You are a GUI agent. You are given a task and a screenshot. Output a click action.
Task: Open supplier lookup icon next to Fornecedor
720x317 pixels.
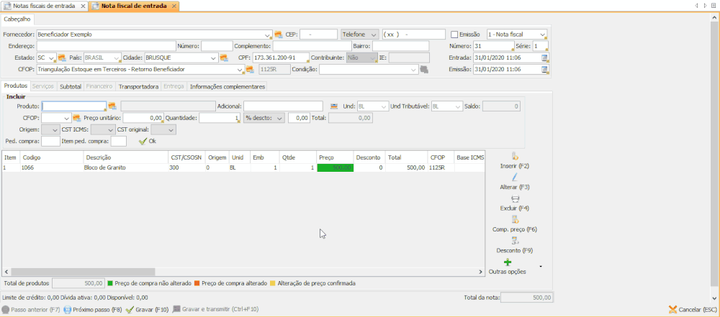(279, 35)
